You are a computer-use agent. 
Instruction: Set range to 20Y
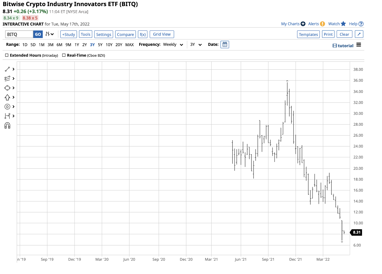[x=119, y=45]
